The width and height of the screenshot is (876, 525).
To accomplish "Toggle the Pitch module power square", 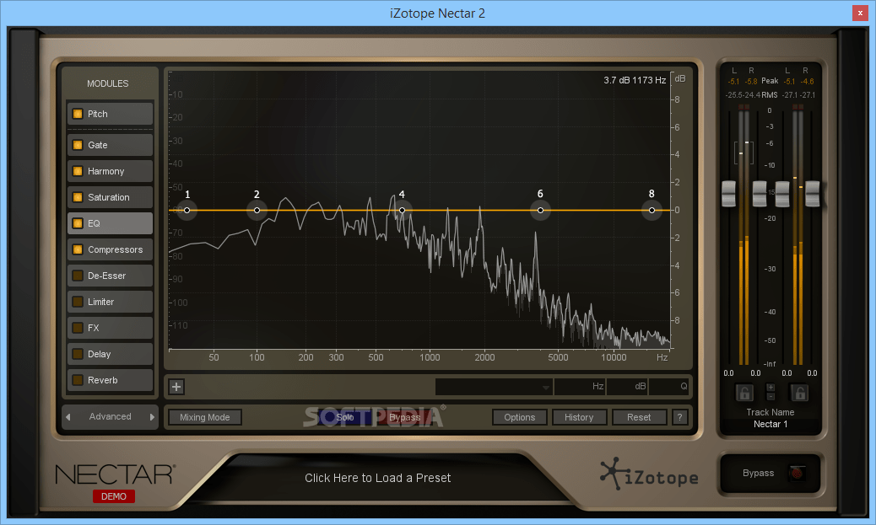I will point(78,113).
